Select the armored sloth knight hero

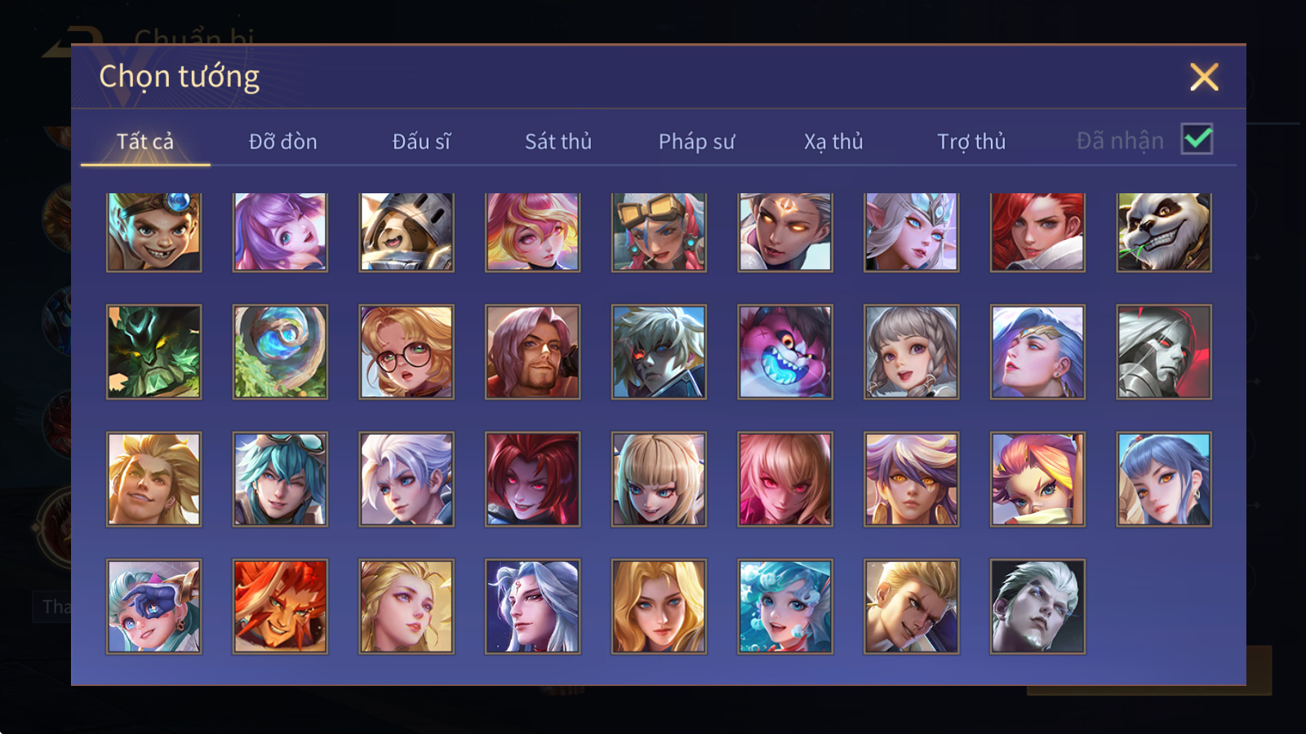(x=406, y=232)
